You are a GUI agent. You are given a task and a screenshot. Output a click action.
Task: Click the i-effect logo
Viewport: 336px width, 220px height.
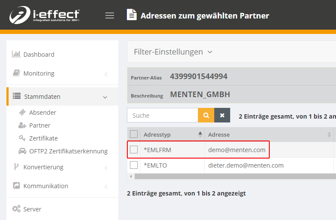tap(44, 15)
